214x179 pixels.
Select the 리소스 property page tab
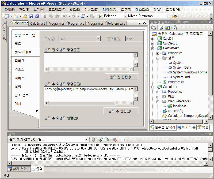(20, 69)
